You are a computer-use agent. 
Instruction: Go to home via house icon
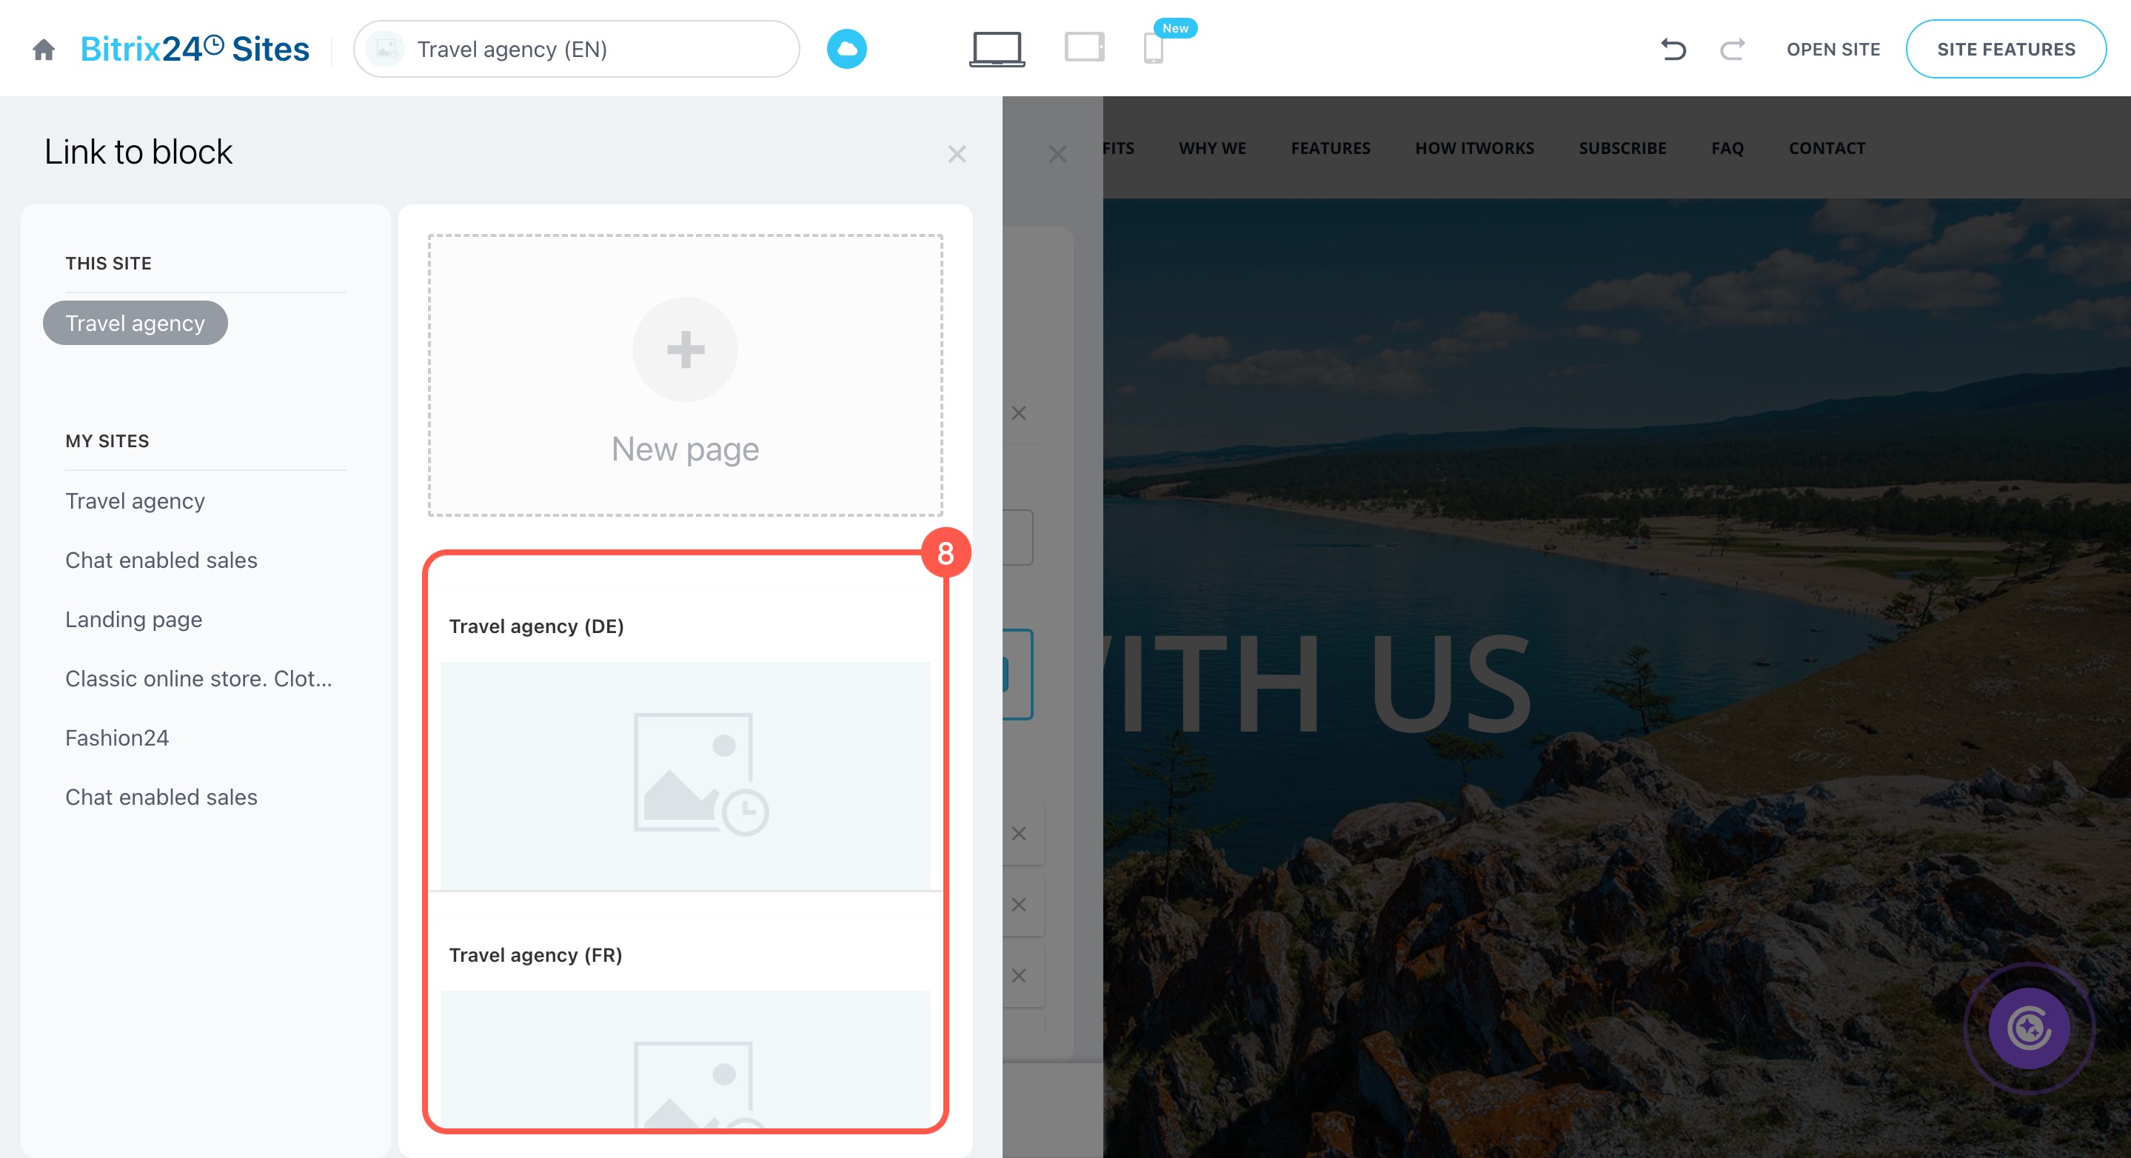point(44,50)
